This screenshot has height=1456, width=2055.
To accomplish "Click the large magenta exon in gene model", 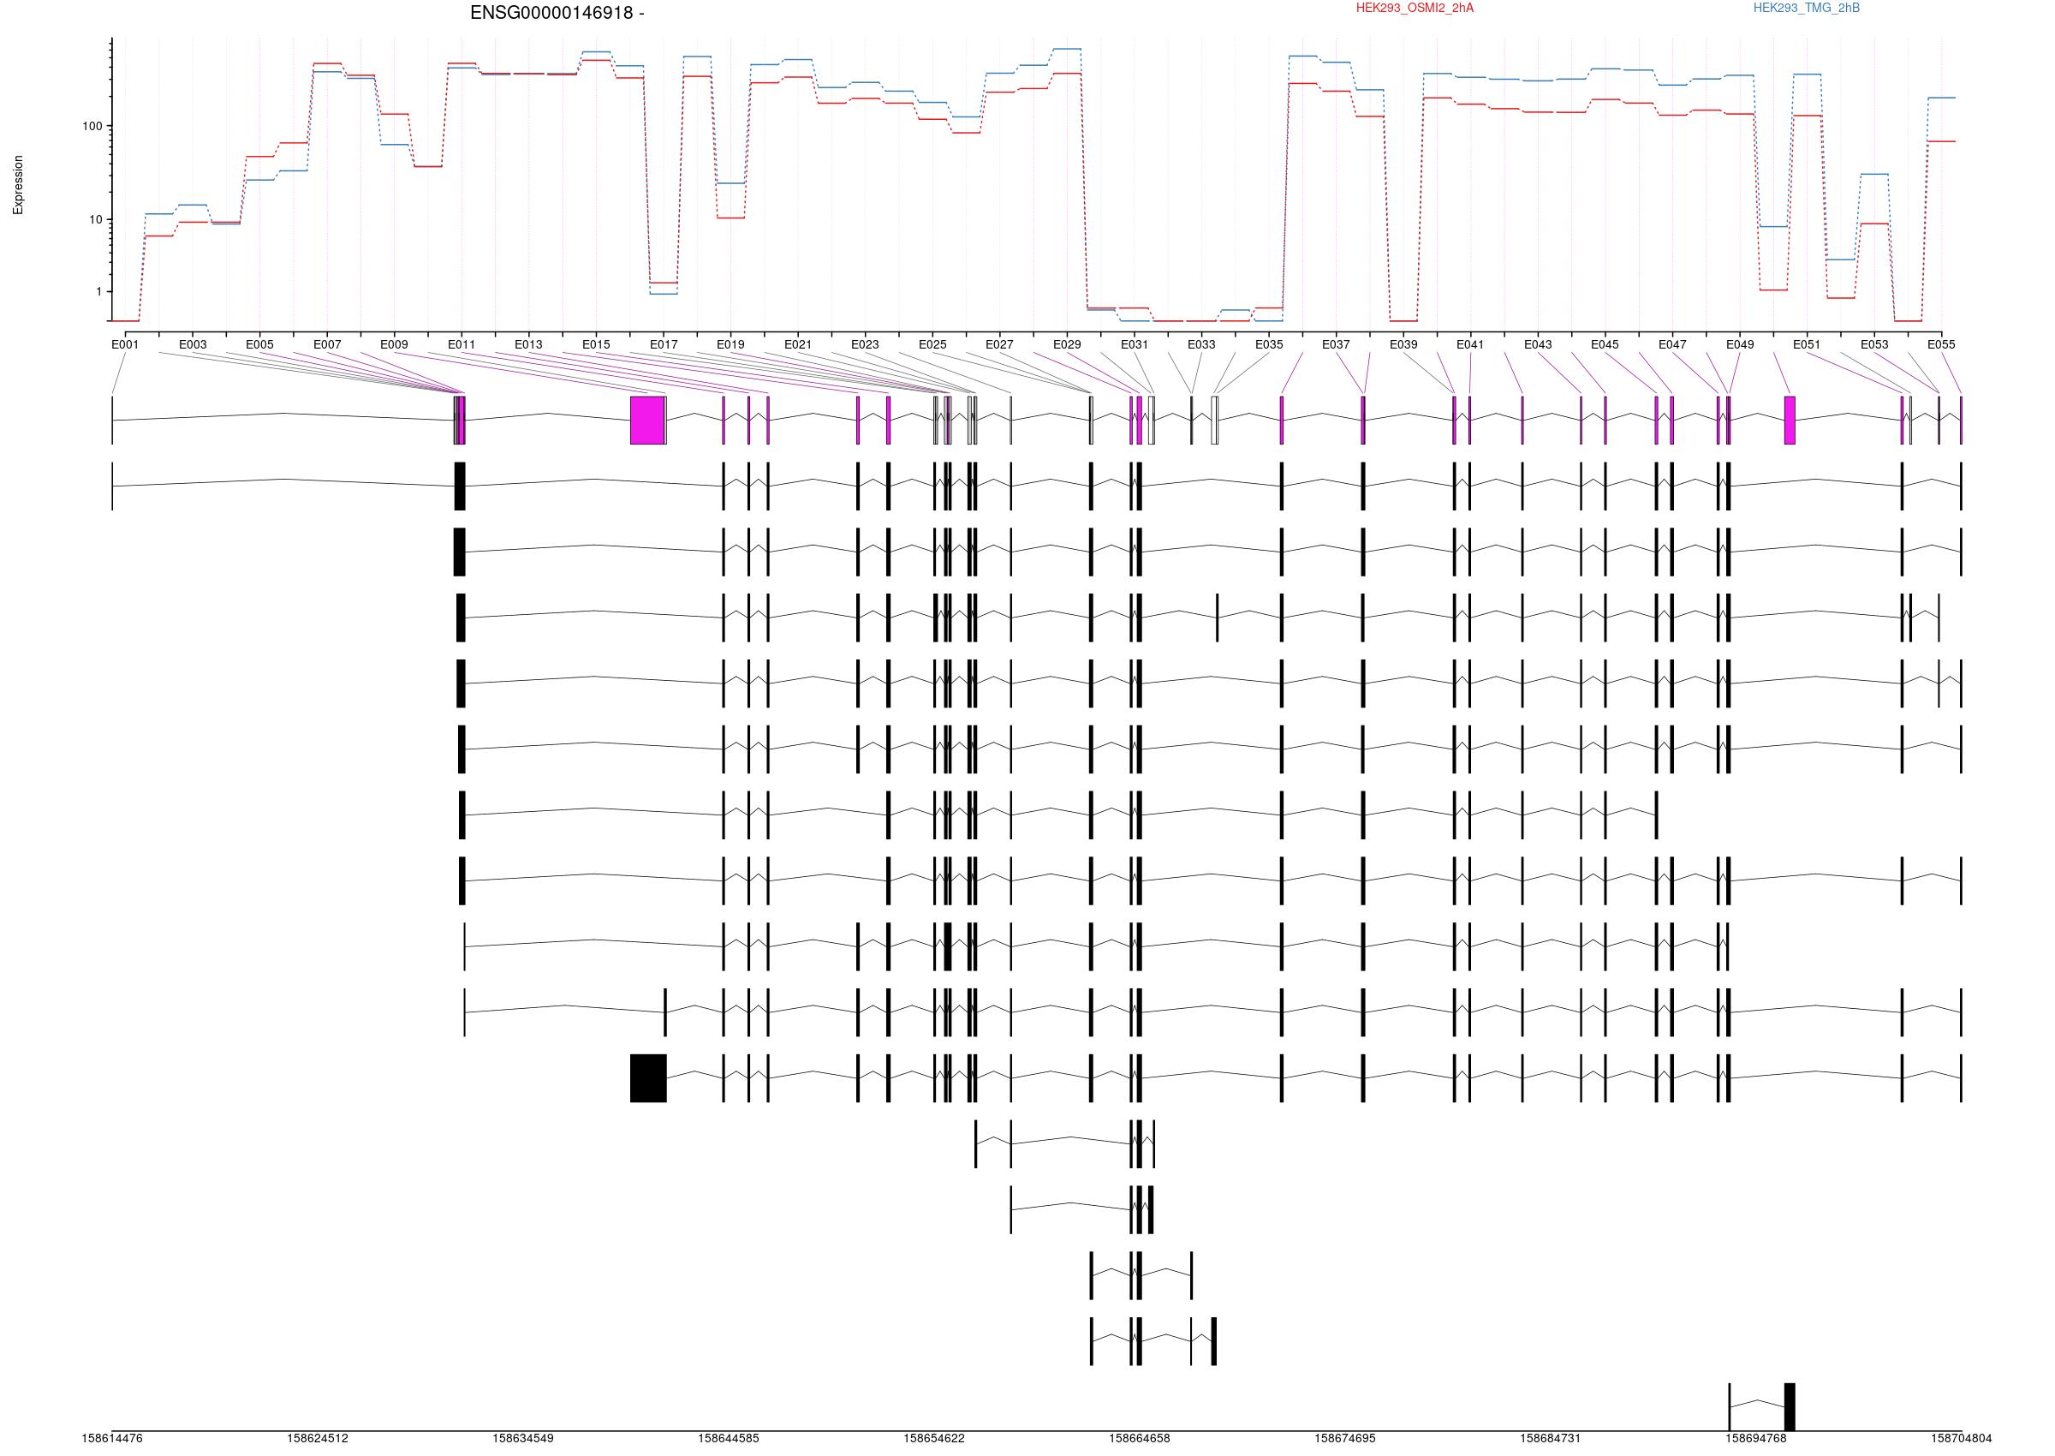I will pyautogui.click(x=648, y=421).
